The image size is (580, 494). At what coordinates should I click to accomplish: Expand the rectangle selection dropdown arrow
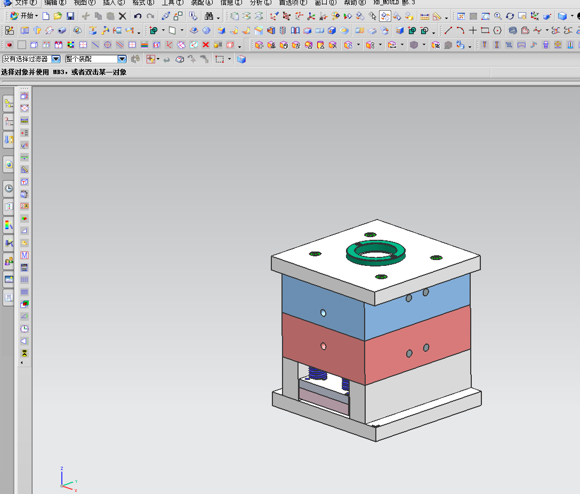click(x=229, y=59)
